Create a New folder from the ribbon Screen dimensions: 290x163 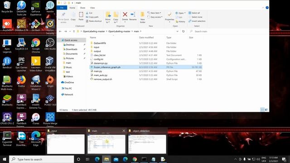point(142,17)
